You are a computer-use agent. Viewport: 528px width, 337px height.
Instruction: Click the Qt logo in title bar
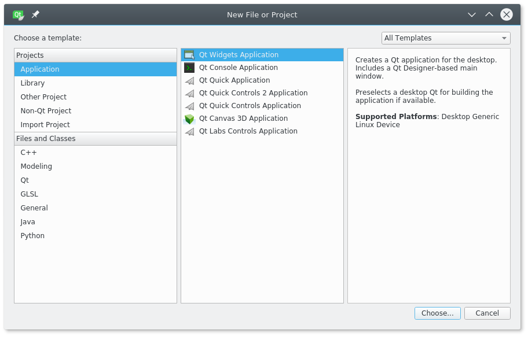[19, 14]
